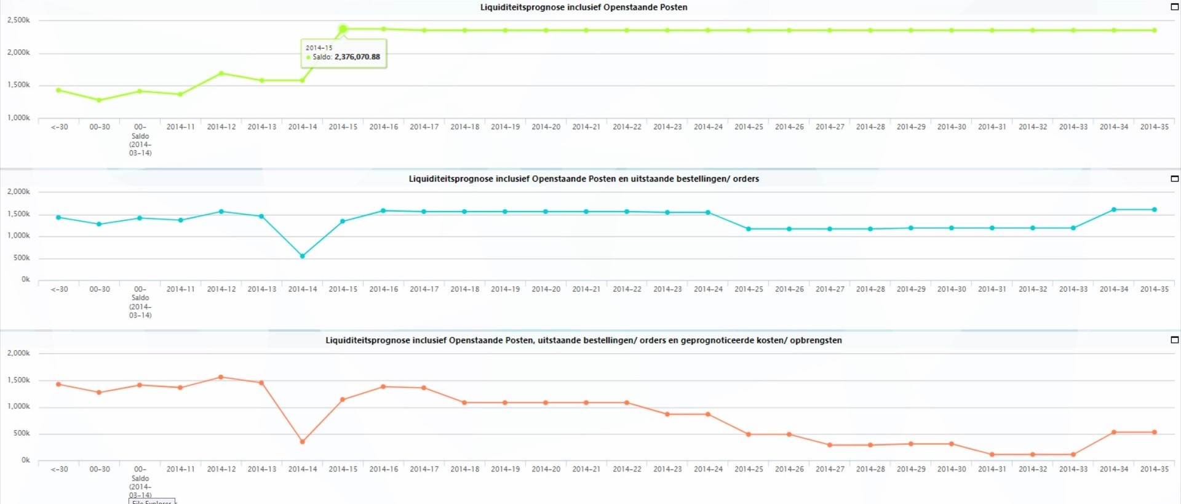Click the '<-30' axis label in the top chart
The image size is (1181, 504).
[59, 127]
